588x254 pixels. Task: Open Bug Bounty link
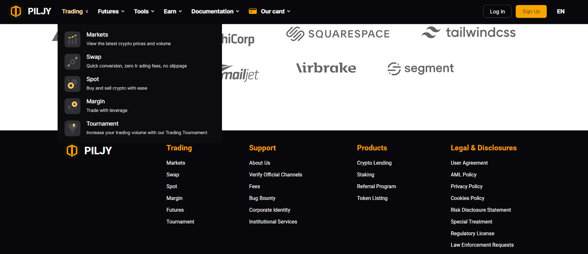pos(262,198)
